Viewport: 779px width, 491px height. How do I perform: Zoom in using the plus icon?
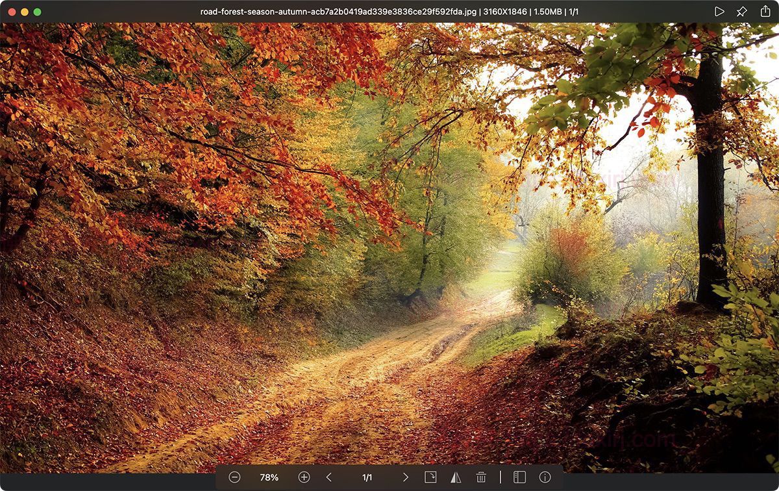click(x=303, y=477)
